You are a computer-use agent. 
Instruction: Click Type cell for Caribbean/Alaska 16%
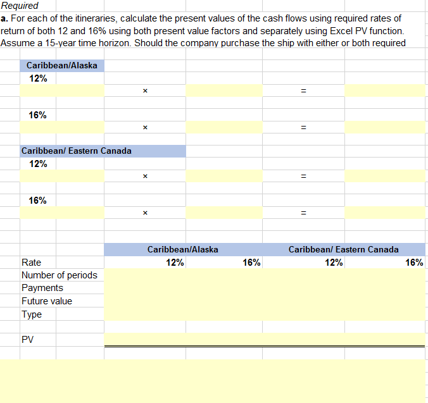pos(224,314)
